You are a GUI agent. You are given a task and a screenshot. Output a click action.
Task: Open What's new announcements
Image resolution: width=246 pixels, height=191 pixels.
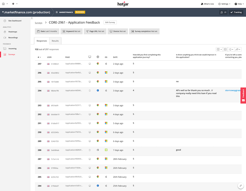coord(207,4)
